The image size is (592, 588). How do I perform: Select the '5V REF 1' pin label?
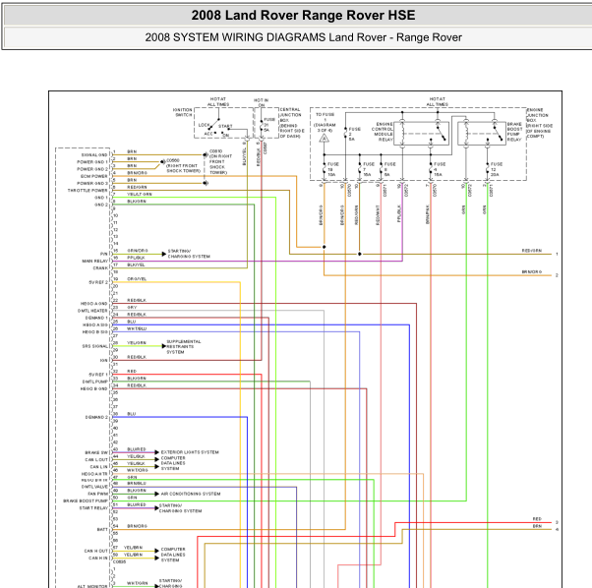coord(98,375)
